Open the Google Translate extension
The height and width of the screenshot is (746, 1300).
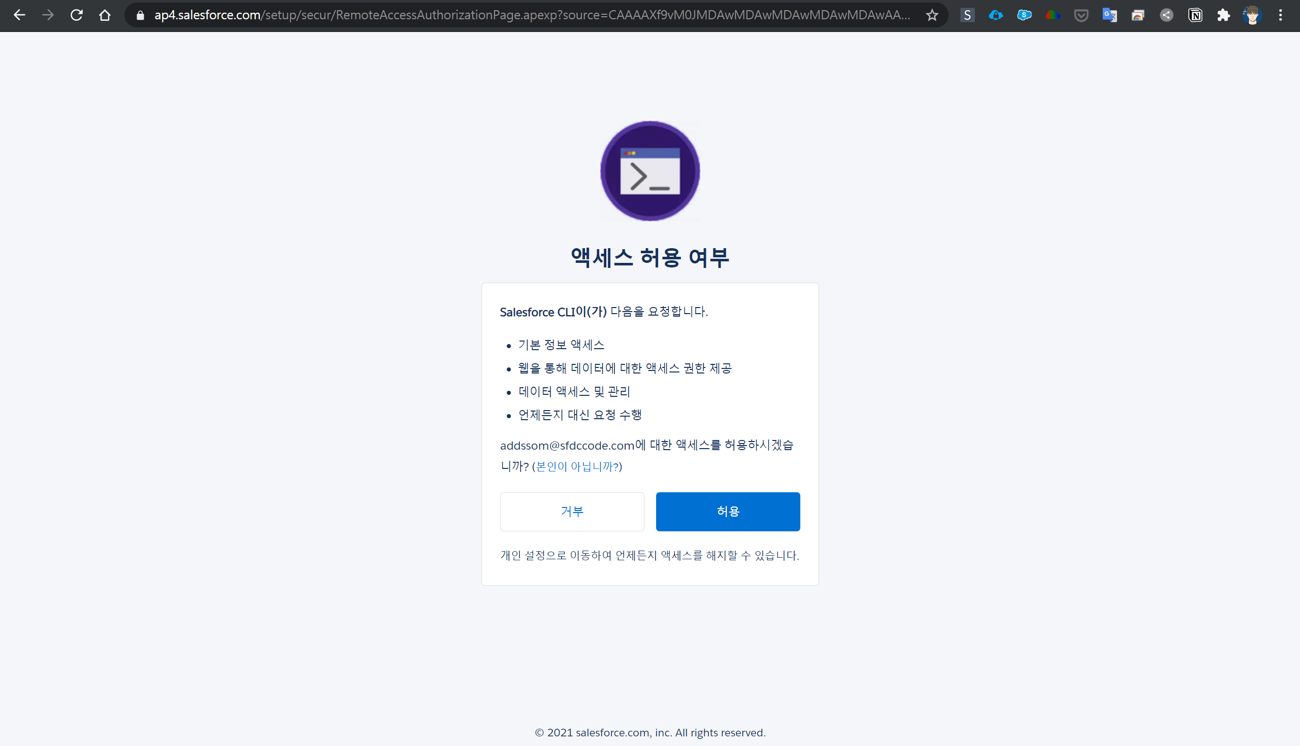[1109, 15]
